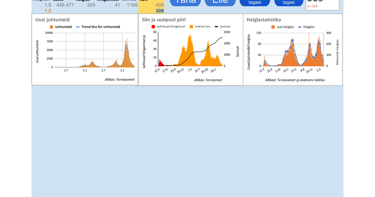The image size is (375, 197).
Task: Click the orange "Intensiivis" legend swatch
Action: 191,27
